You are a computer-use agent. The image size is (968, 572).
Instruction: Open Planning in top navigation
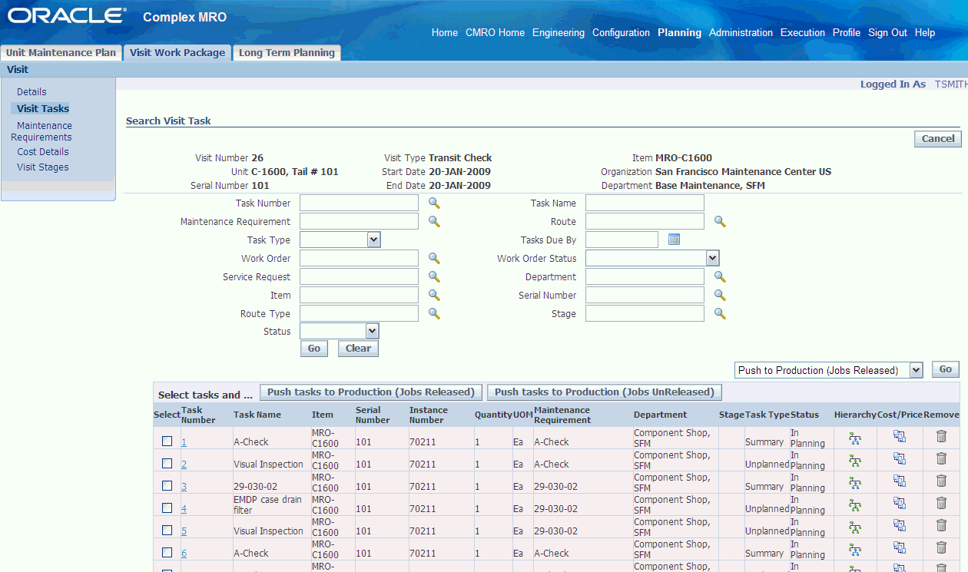[679, 32]
